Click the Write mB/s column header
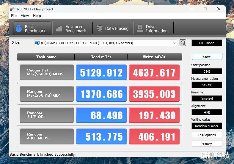Viewport: 234px width, 164px height. pos(155,57)
